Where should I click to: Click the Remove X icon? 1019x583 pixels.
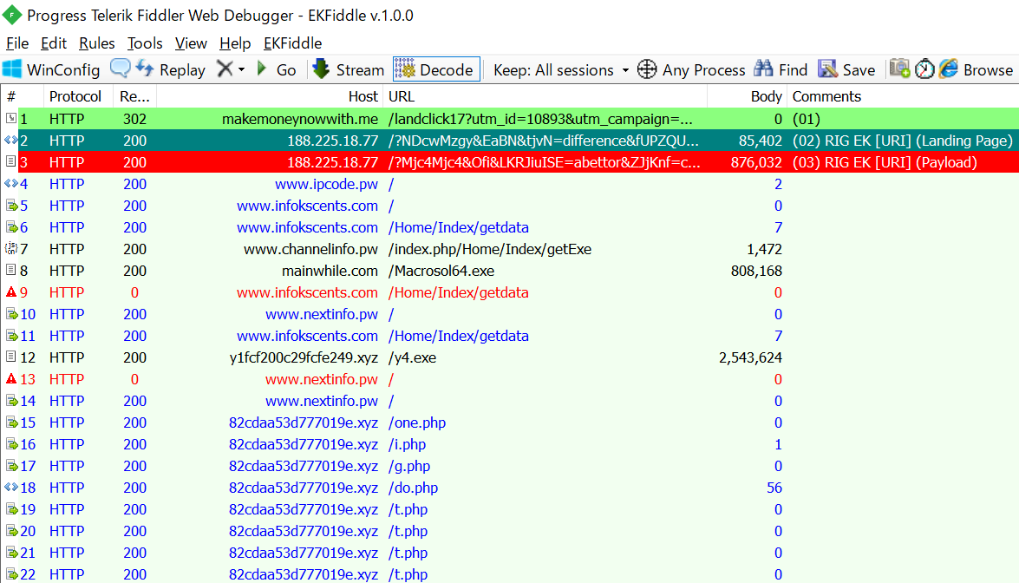(225, 69)
